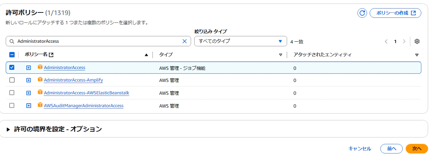This screenshot has width=431, height=156.
Task: Click external link icon next to ポリシー名
Action: click(51, 55)
